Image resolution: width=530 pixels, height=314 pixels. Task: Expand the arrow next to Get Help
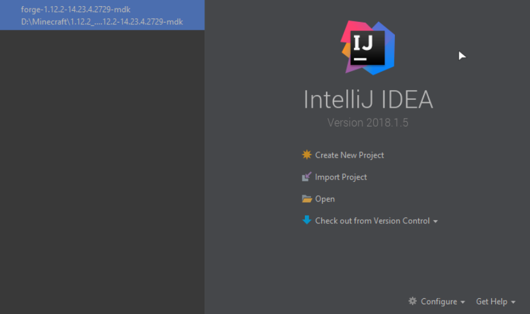click(514, 302)
